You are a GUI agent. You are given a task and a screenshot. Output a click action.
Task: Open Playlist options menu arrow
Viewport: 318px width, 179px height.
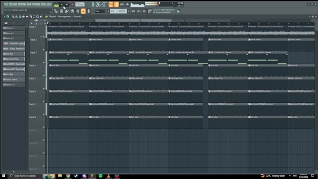pos(4,17)
